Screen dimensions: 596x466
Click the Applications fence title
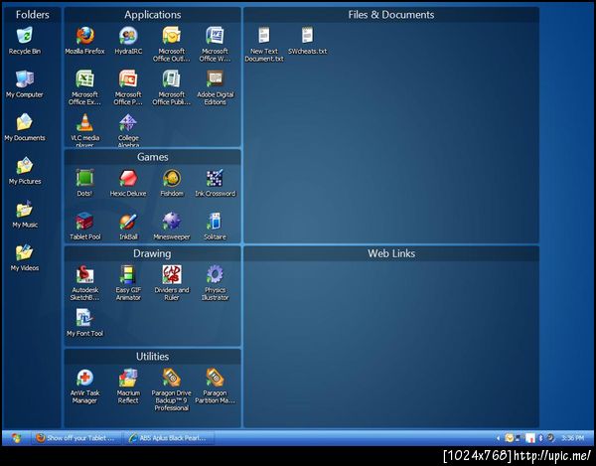(x=152, y=15)
